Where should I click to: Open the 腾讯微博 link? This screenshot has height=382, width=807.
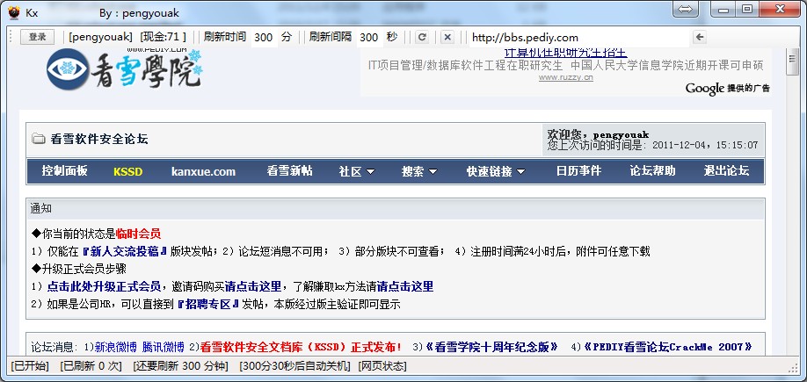click(164, 347)
